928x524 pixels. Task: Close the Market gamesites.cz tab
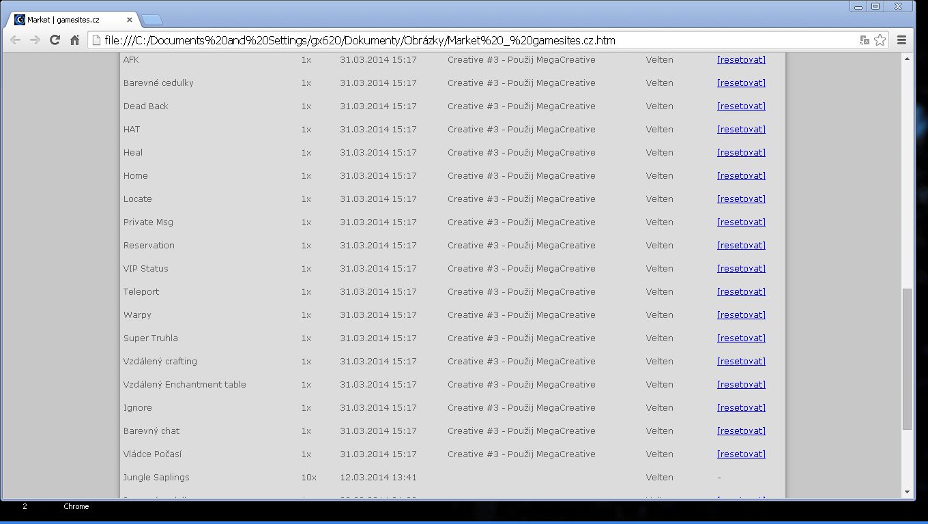130,20
